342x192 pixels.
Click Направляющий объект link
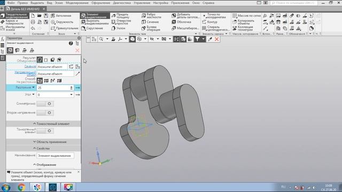25,74
